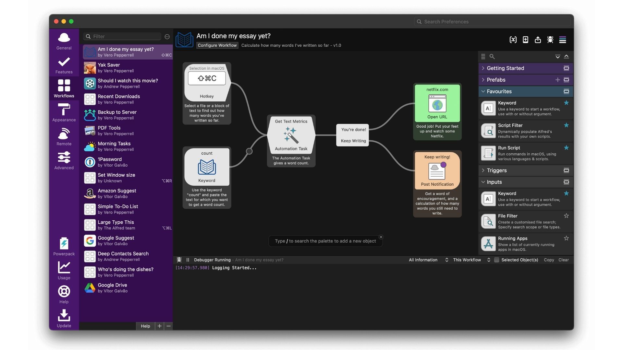The height and width of the screenshot is (350, 623).
Task: Click the workflow variables [x] icon
Action: pyautogui.click(x=513, y=40)
